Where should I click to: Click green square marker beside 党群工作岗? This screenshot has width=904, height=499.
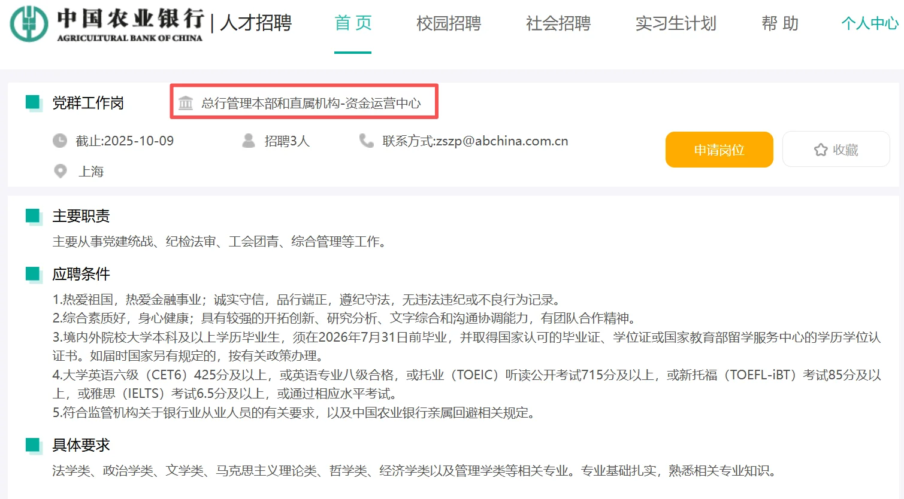coord(34,103)
